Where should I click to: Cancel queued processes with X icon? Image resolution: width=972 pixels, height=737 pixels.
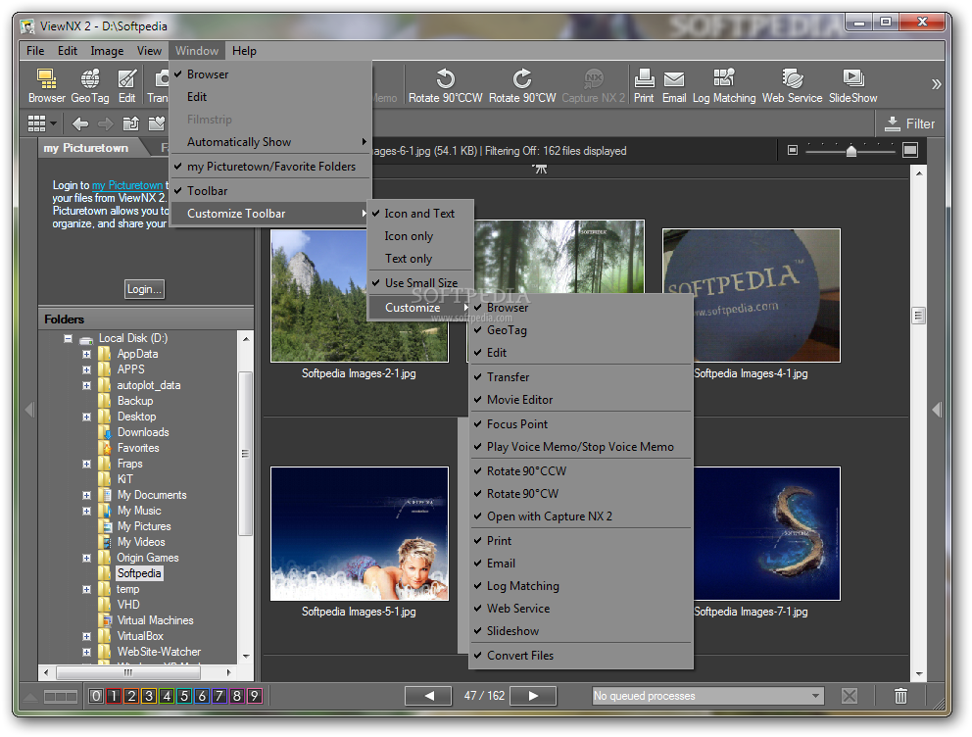850,696
